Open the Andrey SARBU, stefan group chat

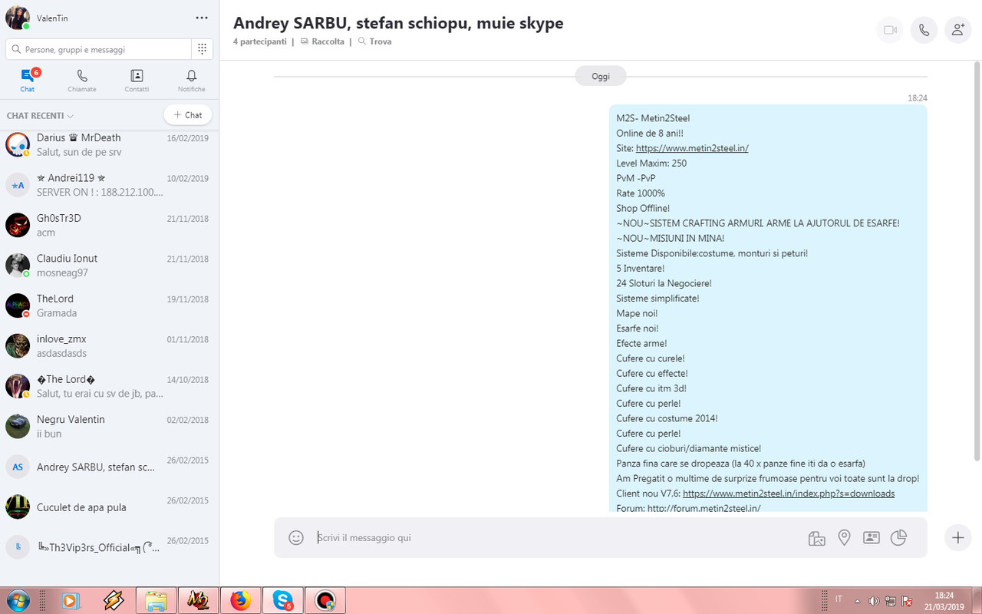(109, 467)
